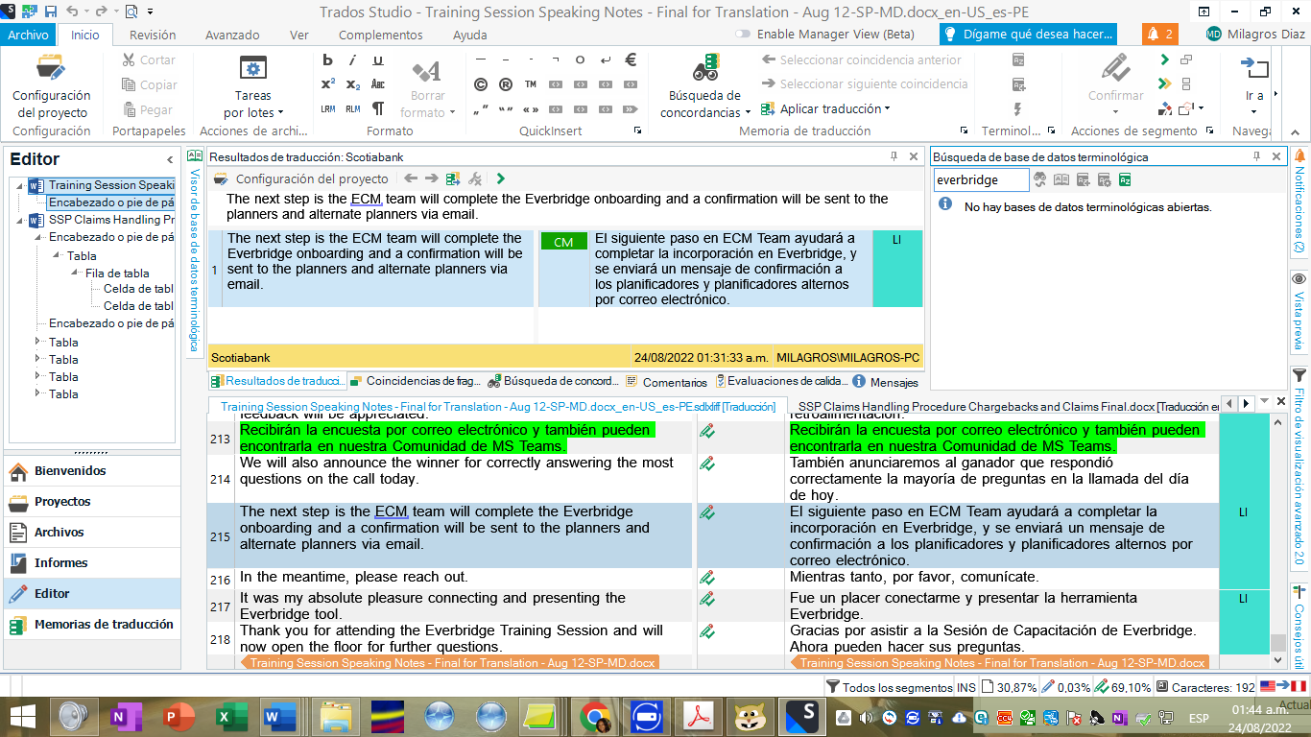This screenshot has width=1311, height=737.
Task: Pin the Búsqueda de base de datos panel
Action: tap(1256, 156)
